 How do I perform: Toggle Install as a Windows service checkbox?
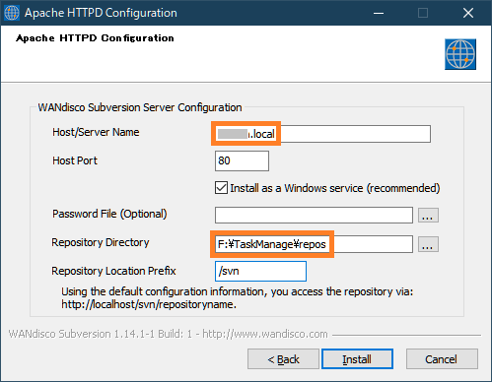(221, 188)
